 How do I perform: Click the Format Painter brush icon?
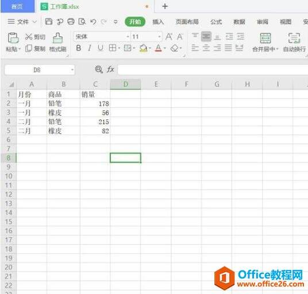tap(57, 38)
